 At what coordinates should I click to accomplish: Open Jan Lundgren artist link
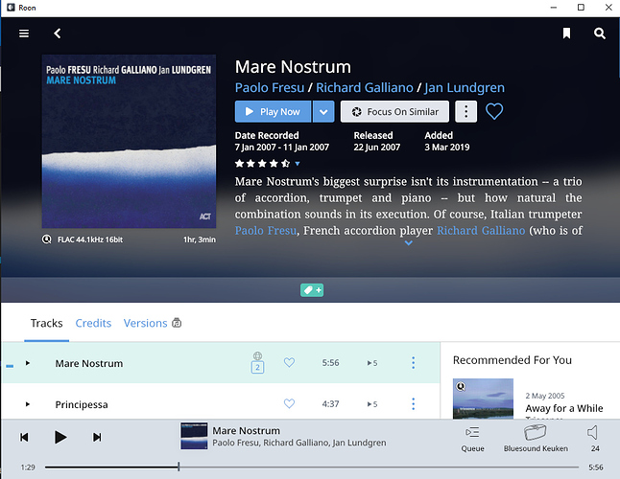pyautogui.click(x=465, y=87)
